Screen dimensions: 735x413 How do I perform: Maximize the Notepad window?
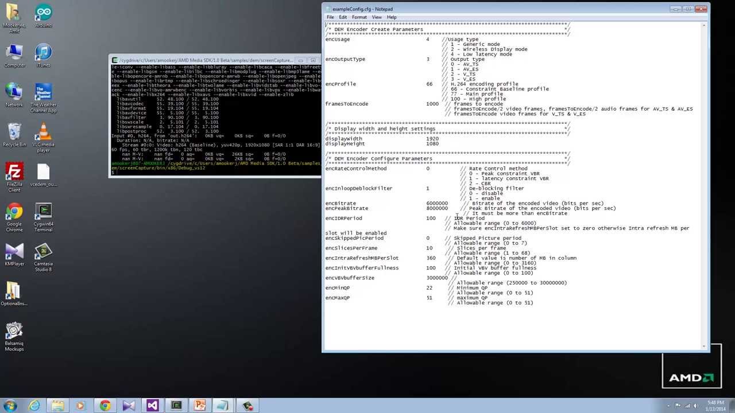click(688, 9)
